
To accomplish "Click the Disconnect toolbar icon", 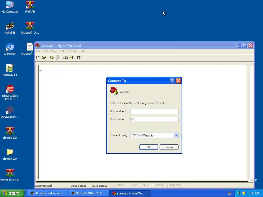I will (x=58, y=58).
